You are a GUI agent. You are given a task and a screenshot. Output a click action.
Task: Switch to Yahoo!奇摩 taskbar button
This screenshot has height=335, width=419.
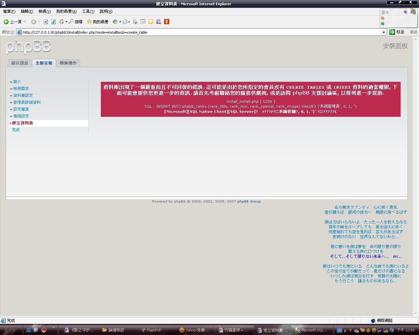(194, 330)
